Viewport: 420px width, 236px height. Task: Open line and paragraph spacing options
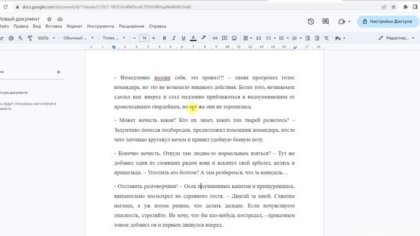tap(259, 38)
